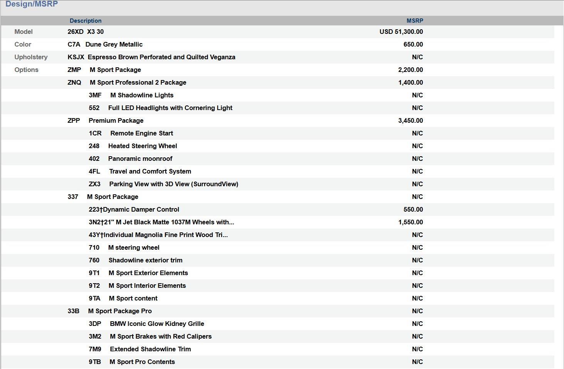Click the 2,200.00 price value
The image size is (564, 369).
pos(410,70)
